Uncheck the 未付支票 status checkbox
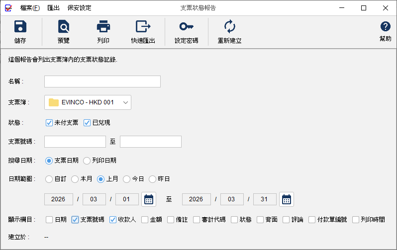This screenshot has width=397, height=250. [x=49, y=123]
